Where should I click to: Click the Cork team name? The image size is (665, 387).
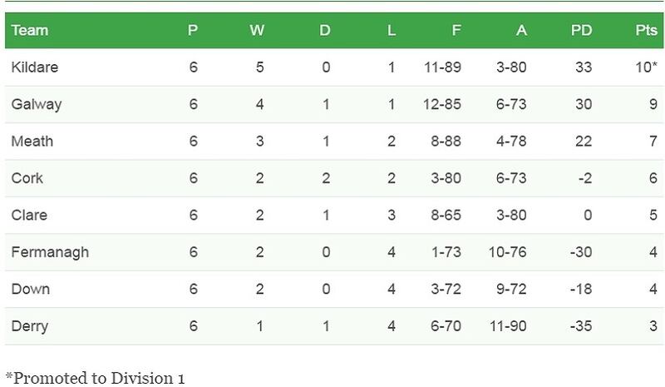[27, 178]
